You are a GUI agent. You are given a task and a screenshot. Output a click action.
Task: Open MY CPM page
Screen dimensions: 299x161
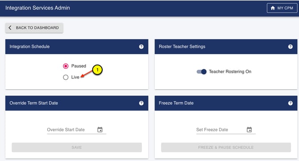coord(282,8)
